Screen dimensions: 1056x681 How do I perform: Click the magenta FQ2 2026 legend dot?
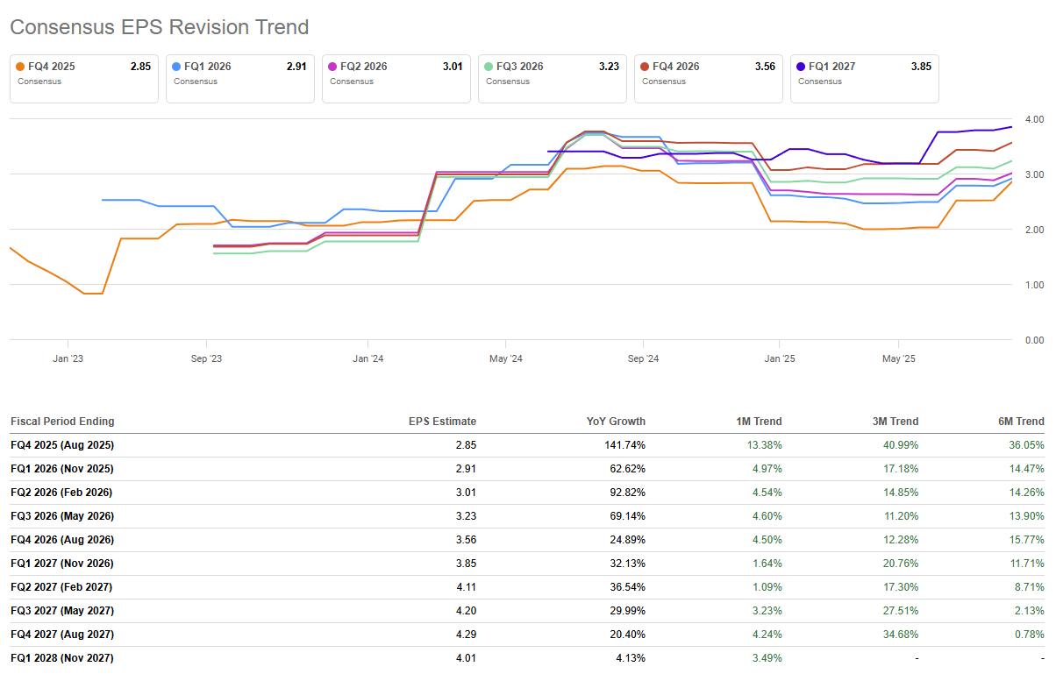coord(333,67)
